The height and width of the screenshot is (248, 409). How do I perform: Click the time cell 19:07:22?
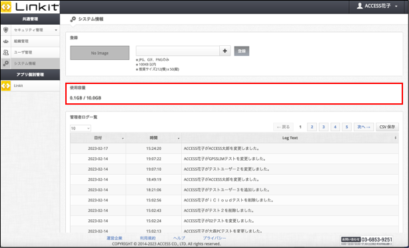click(x=154, y=159)
